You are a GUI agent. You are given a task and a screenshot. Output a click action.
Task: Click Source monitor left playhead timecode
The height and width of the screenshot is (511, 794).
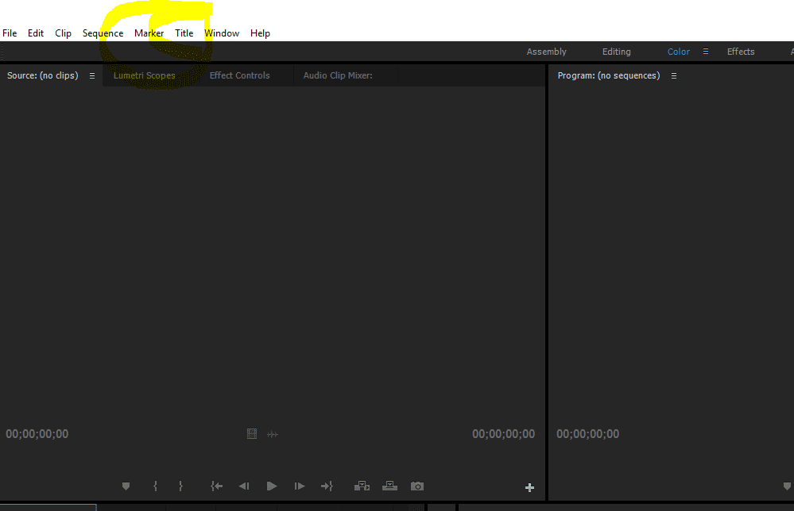click(x=37, y=434)
